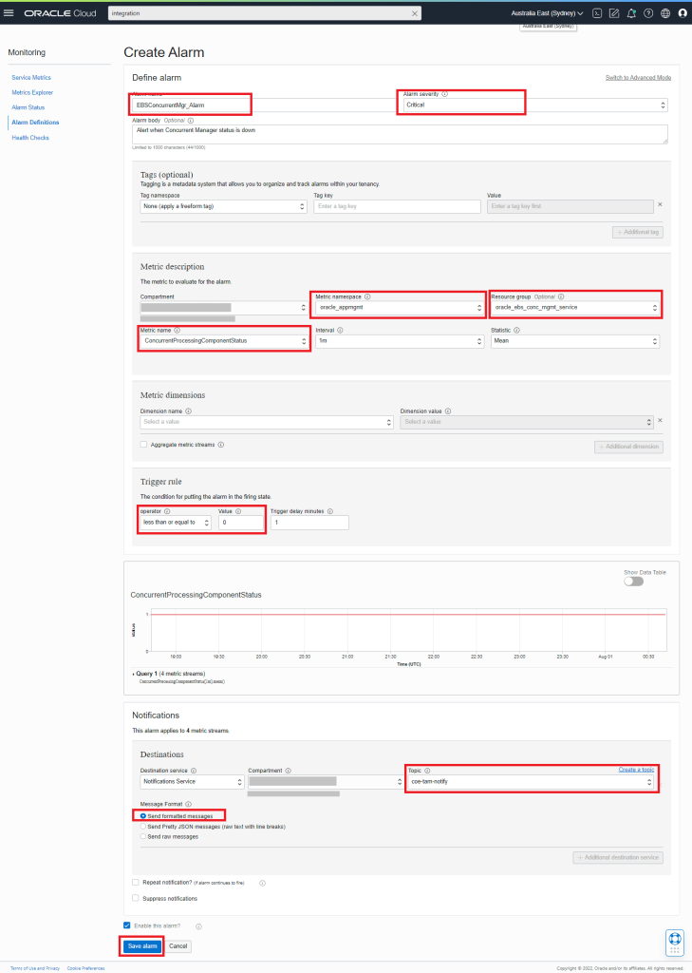Enable Aggregate metric streams checkbox
This screenshot has height=973, width=692.
pyautogui.click(x=143, y=445)
